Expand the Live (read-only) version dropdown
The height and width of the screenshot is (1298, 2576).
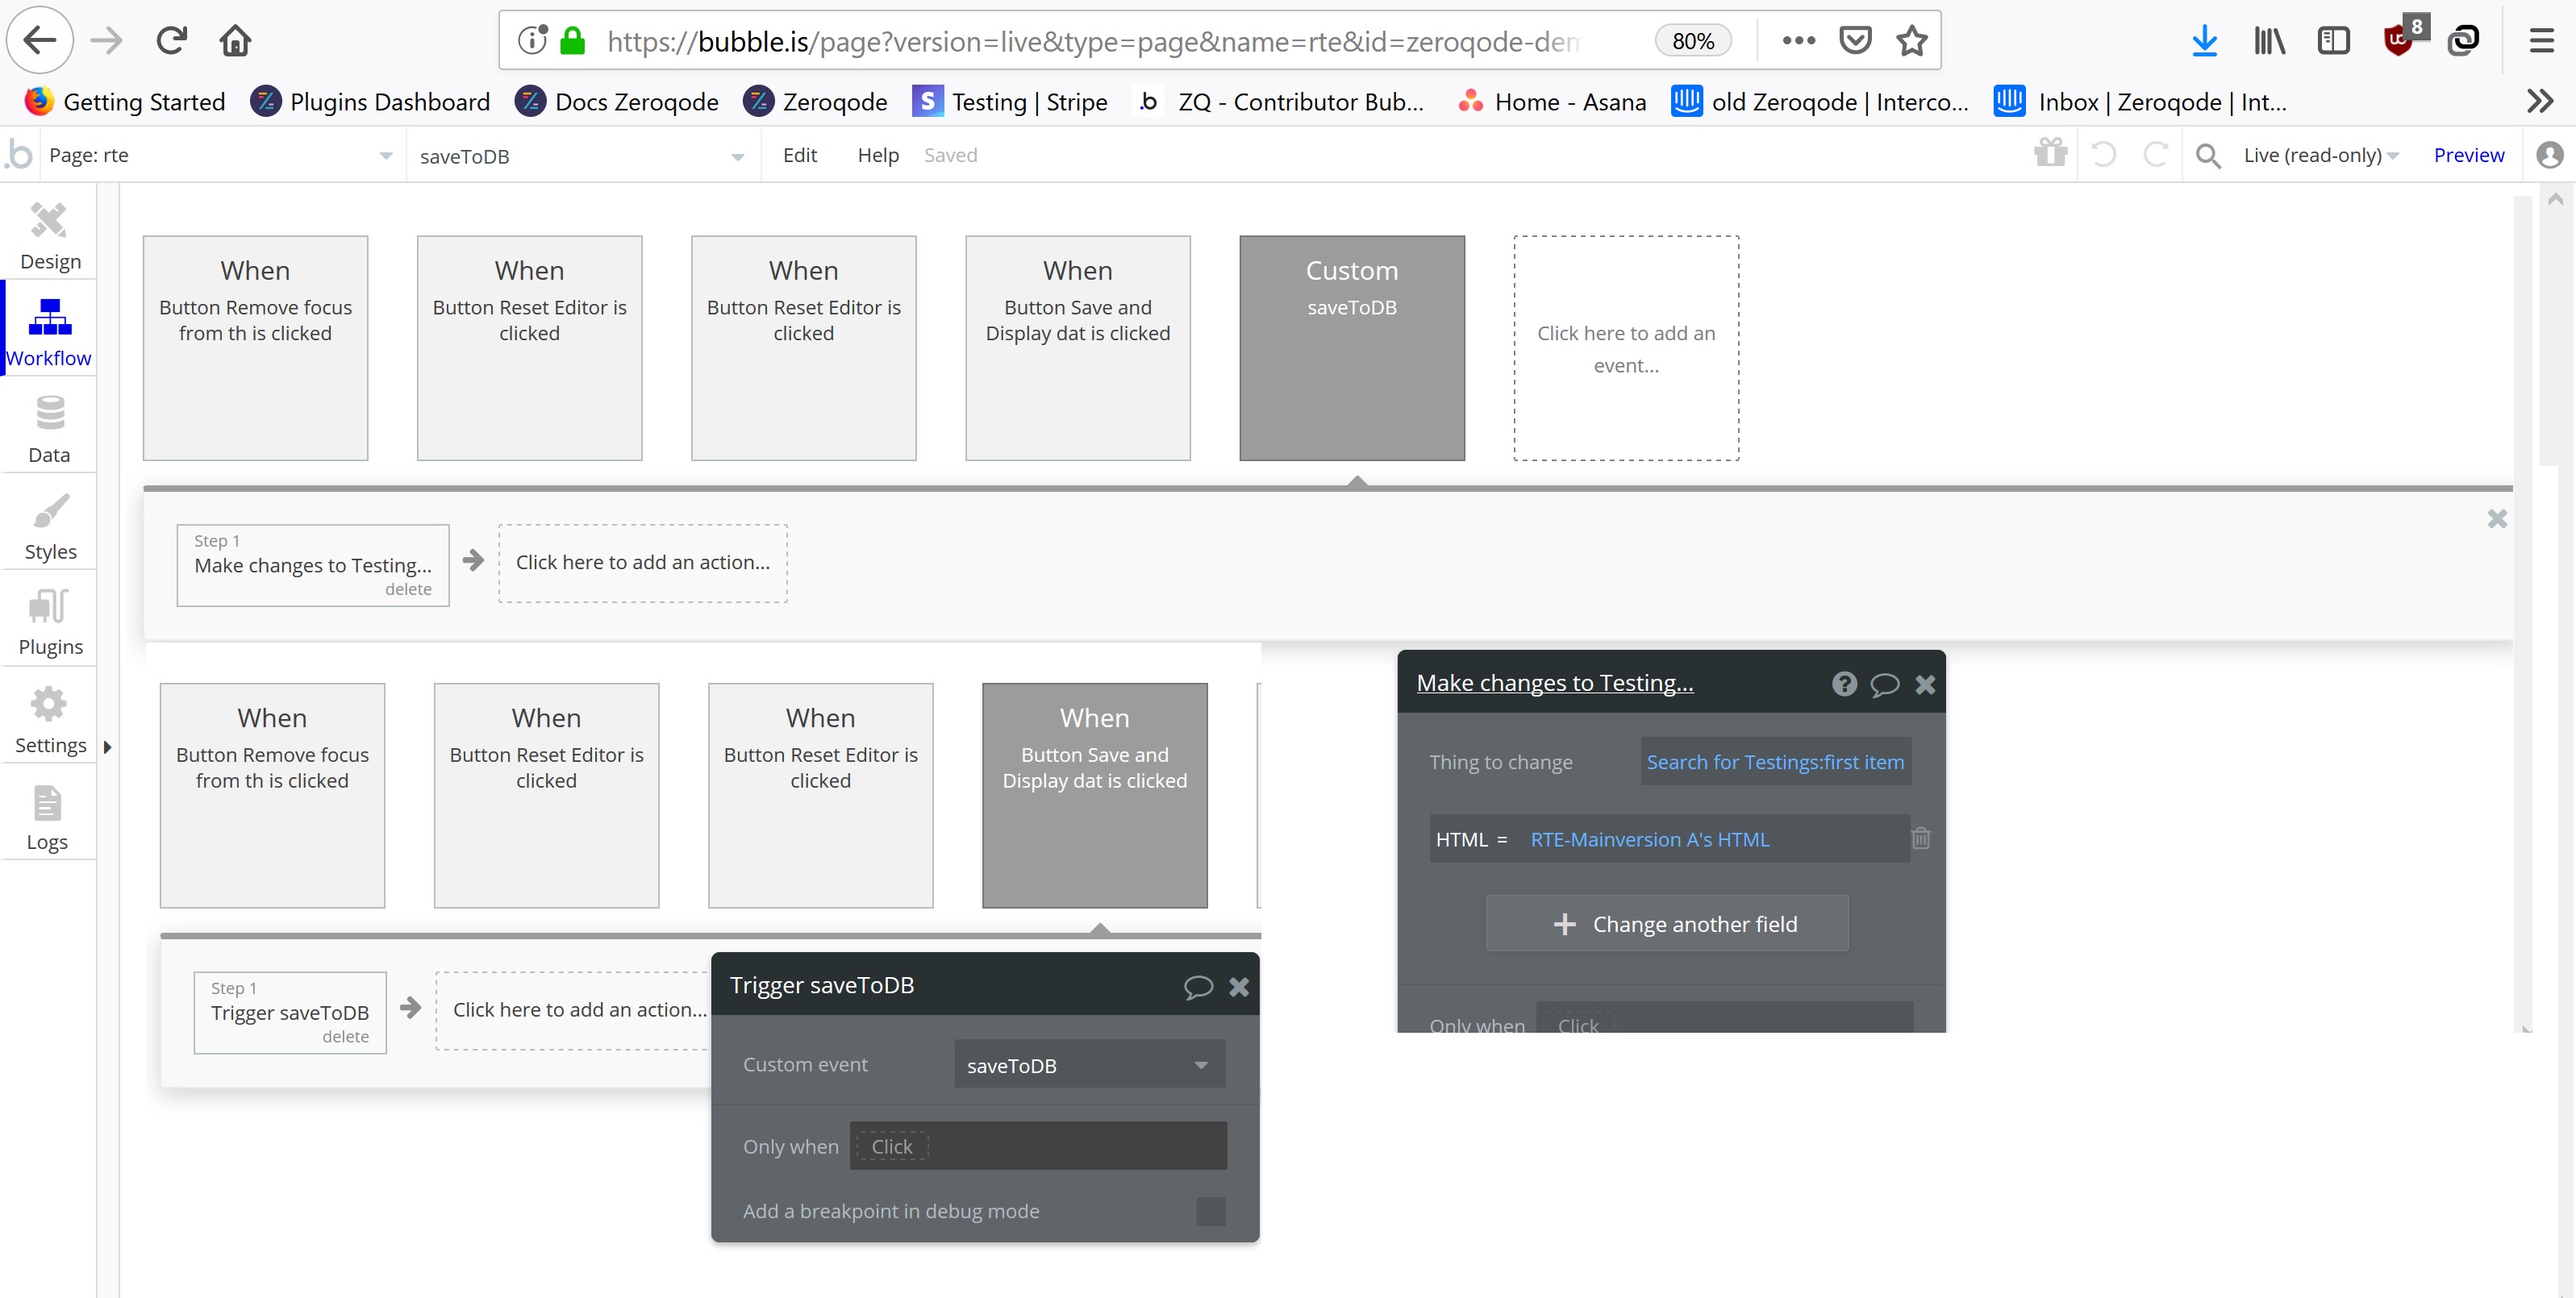pos(2320,155)
